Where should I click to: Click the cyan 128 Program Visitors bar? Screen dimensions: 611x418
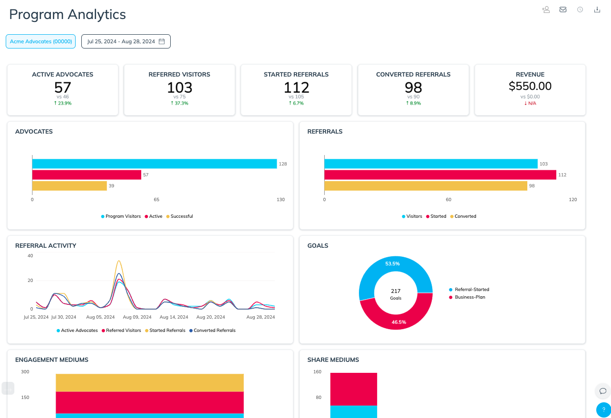pos(154,164)
